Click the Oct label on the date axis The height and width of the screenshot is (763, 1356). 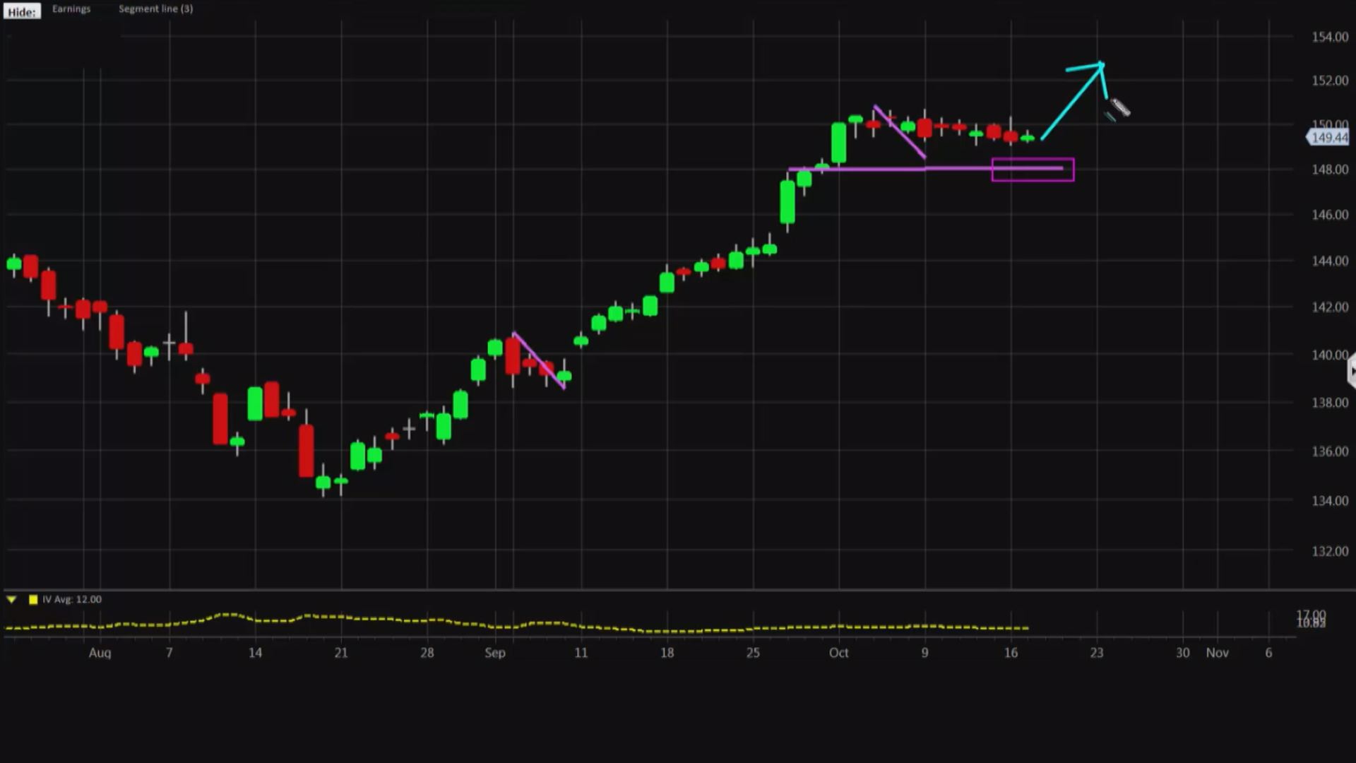[x=838, y=653]
